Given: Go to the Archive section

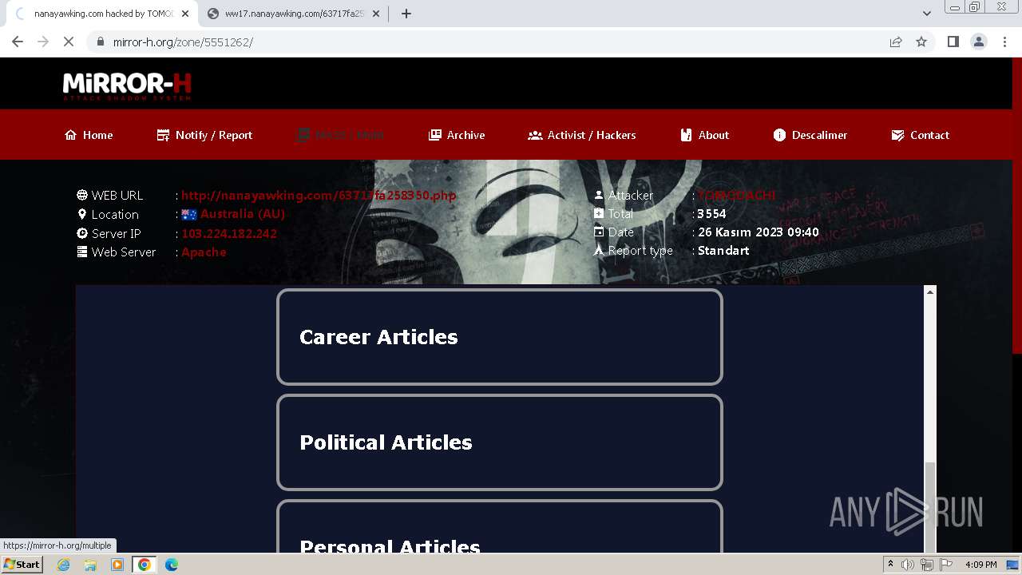Looking at the screenshot, I should [x=457, y=135].
